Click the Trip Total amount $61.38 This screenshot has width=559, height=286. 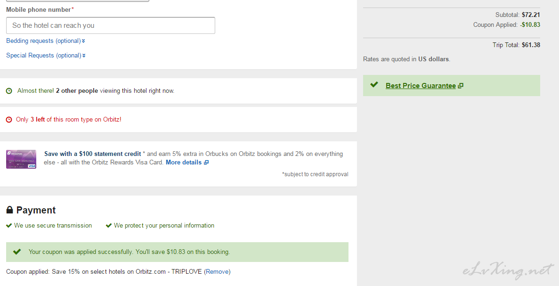click(531, 45)
